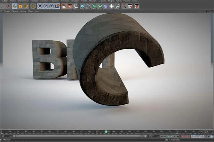
Task: Click the Undo icon in the toolbar
Action: (x=3, y=6)
